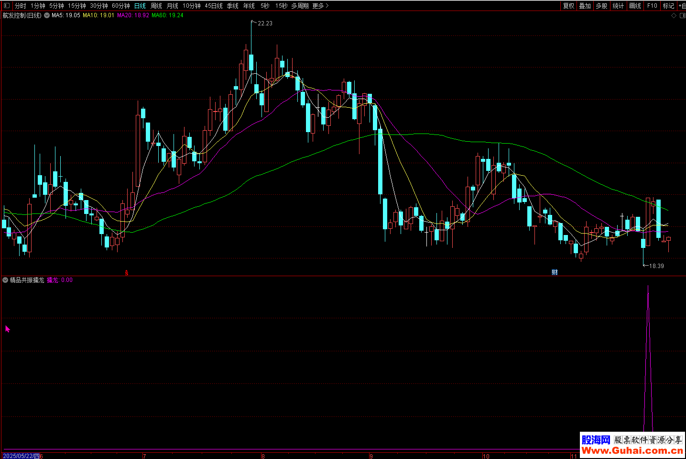Click the 复权 button
686x459 pixels.
point(568,6)
